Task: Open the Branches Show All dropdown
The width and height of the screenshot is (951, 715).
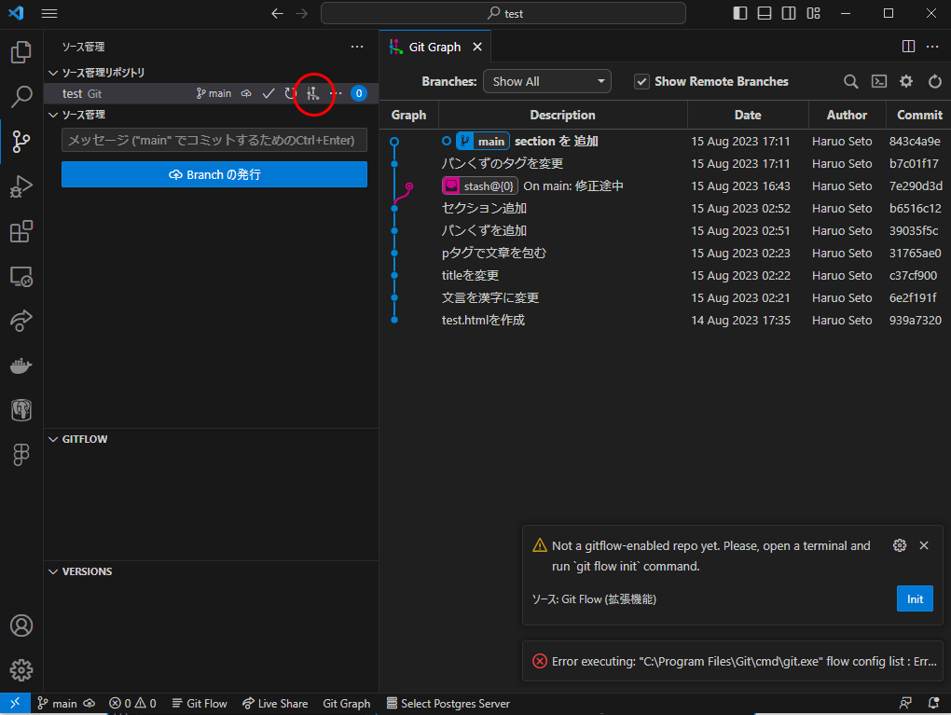Action: pos(547,81)
